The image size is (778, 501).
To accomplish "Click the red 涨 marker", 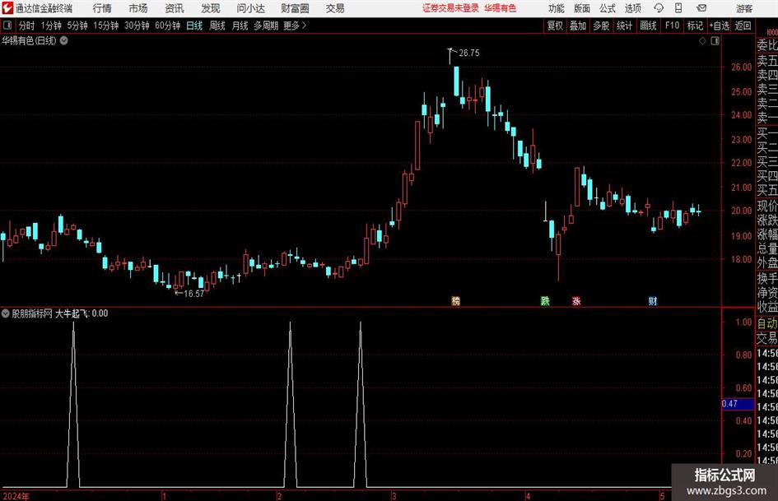I will pyautogui.click(x=576, y=300).
